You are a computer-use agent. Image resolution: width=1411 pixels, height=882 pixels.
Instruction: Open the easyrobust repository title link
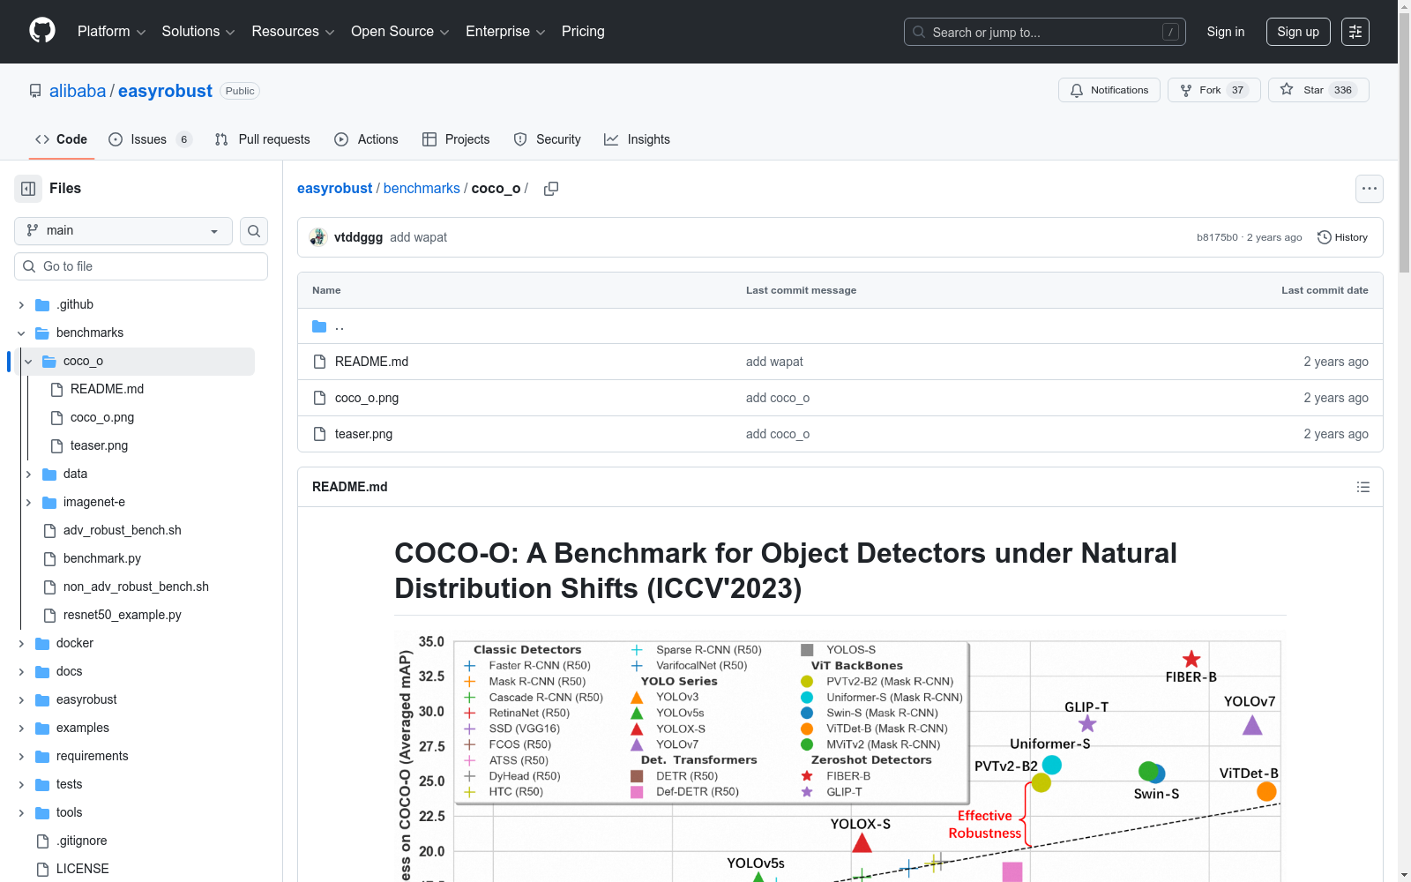point(165,91)
